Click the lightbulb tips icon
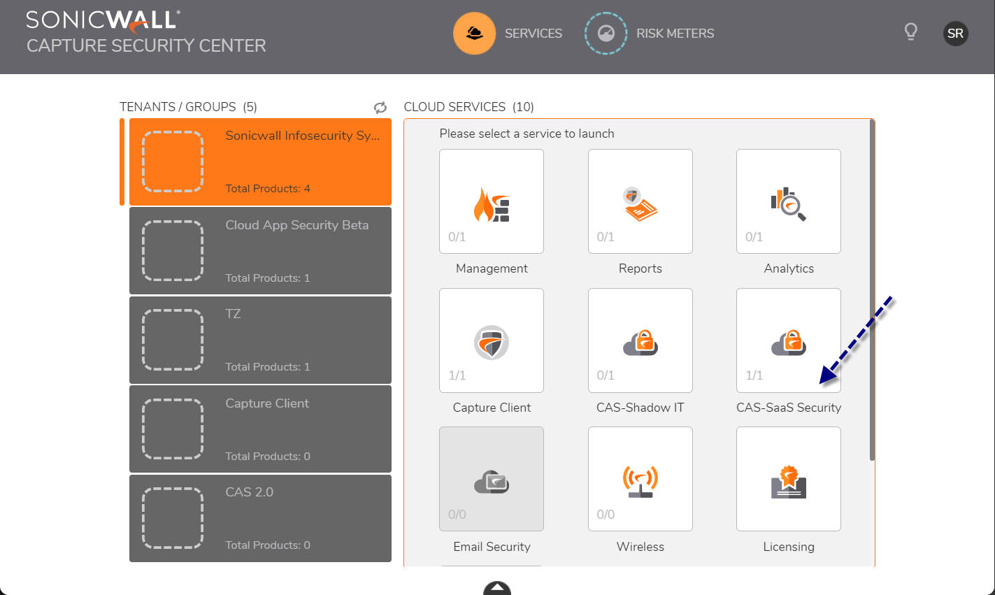 [910, 32]
